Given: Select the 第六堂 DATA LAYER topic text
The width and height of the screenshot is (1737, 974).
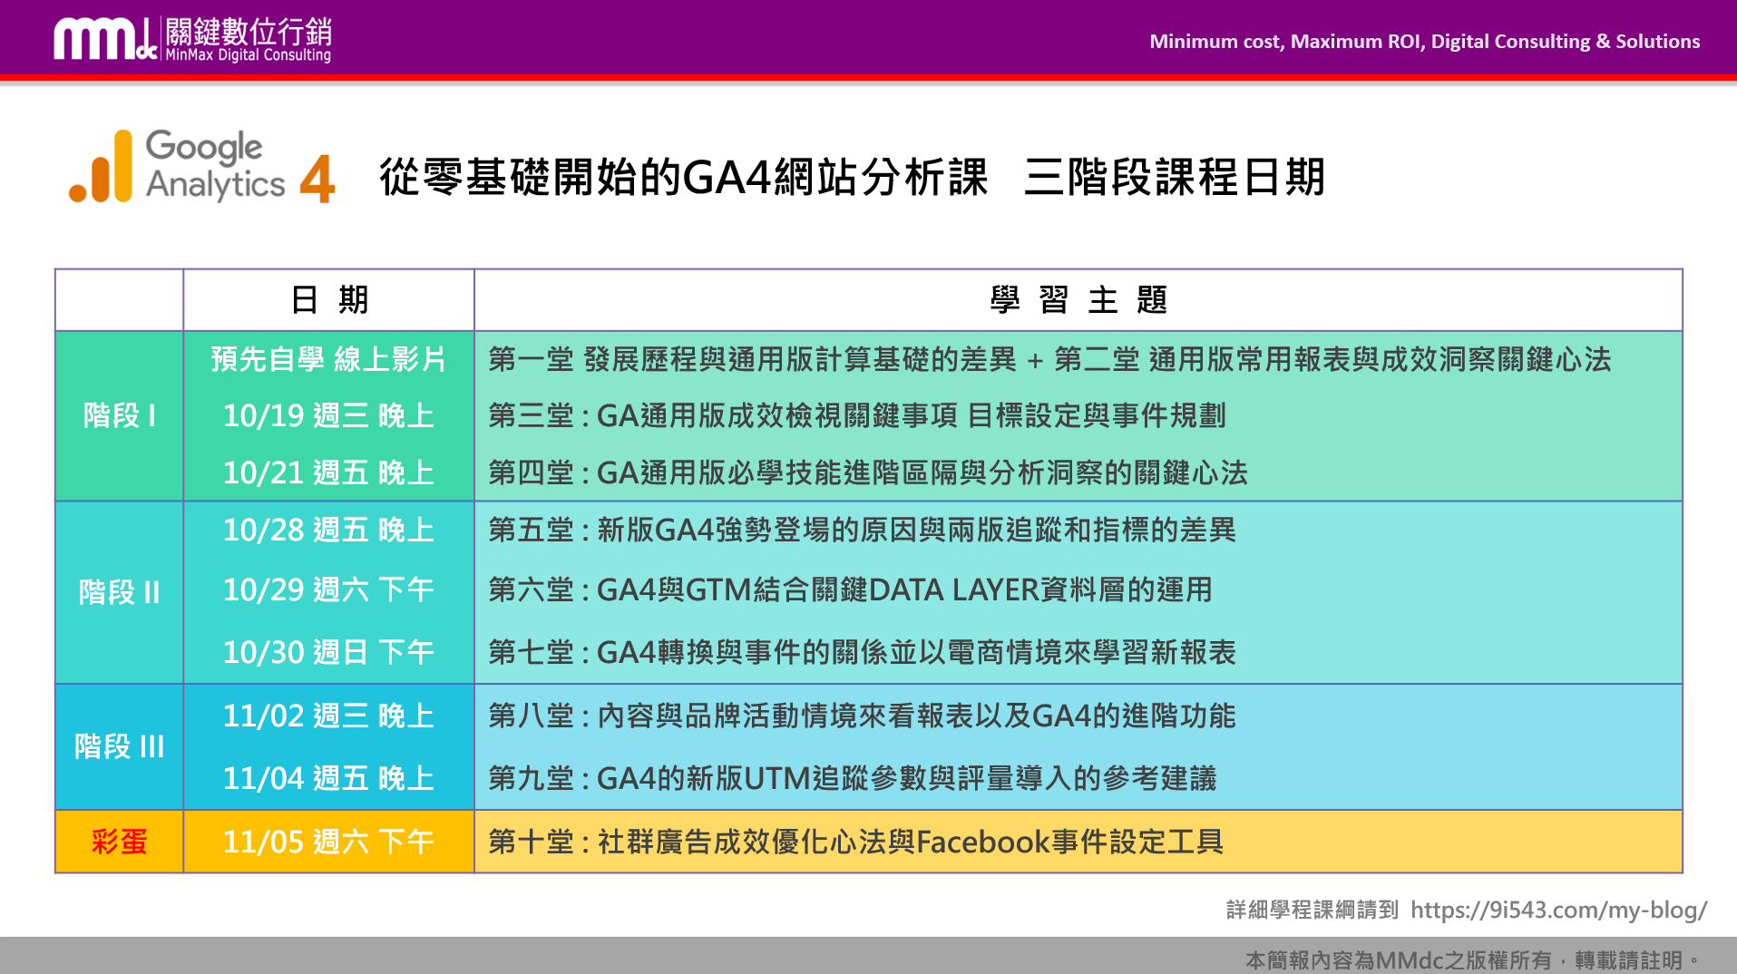Looking at the screenshot, I should click(x=850, y=589).
